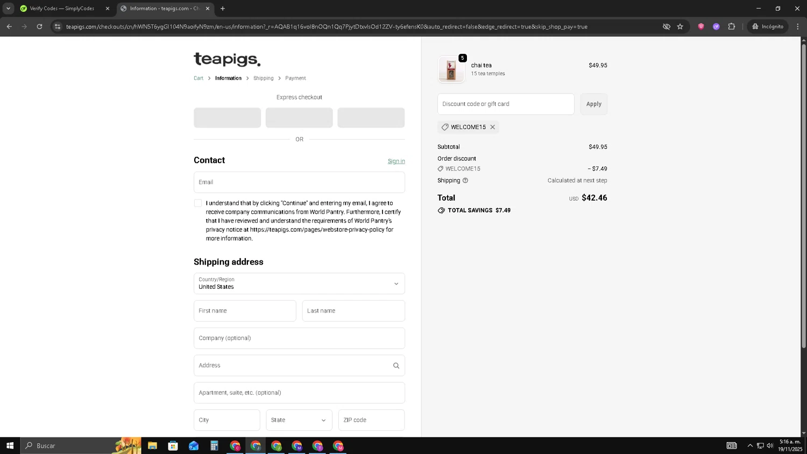The height and width of the screenshot is (454, 807).
Task: Click the browser back arrow
Action: click(x=9, y=26)
